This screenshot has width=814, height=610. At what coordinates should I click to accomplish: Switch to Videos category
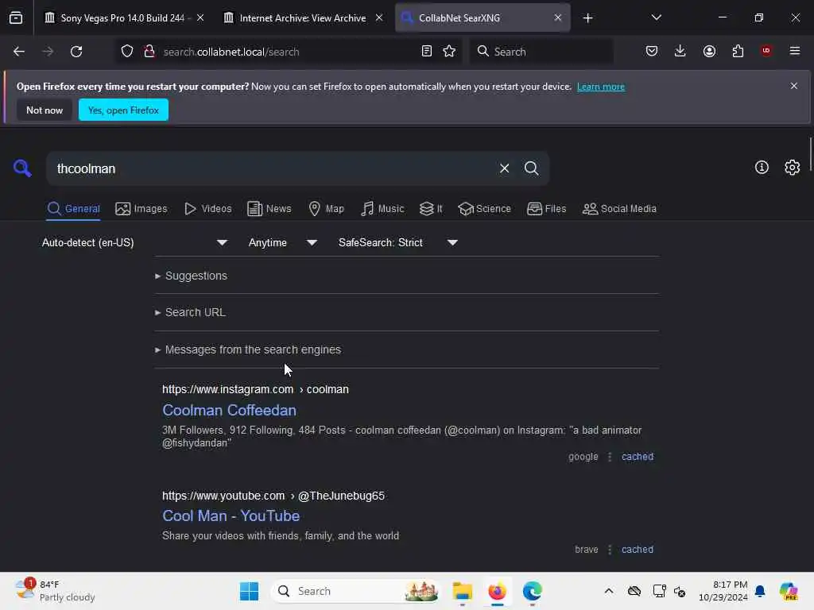[x=208, y=209]
